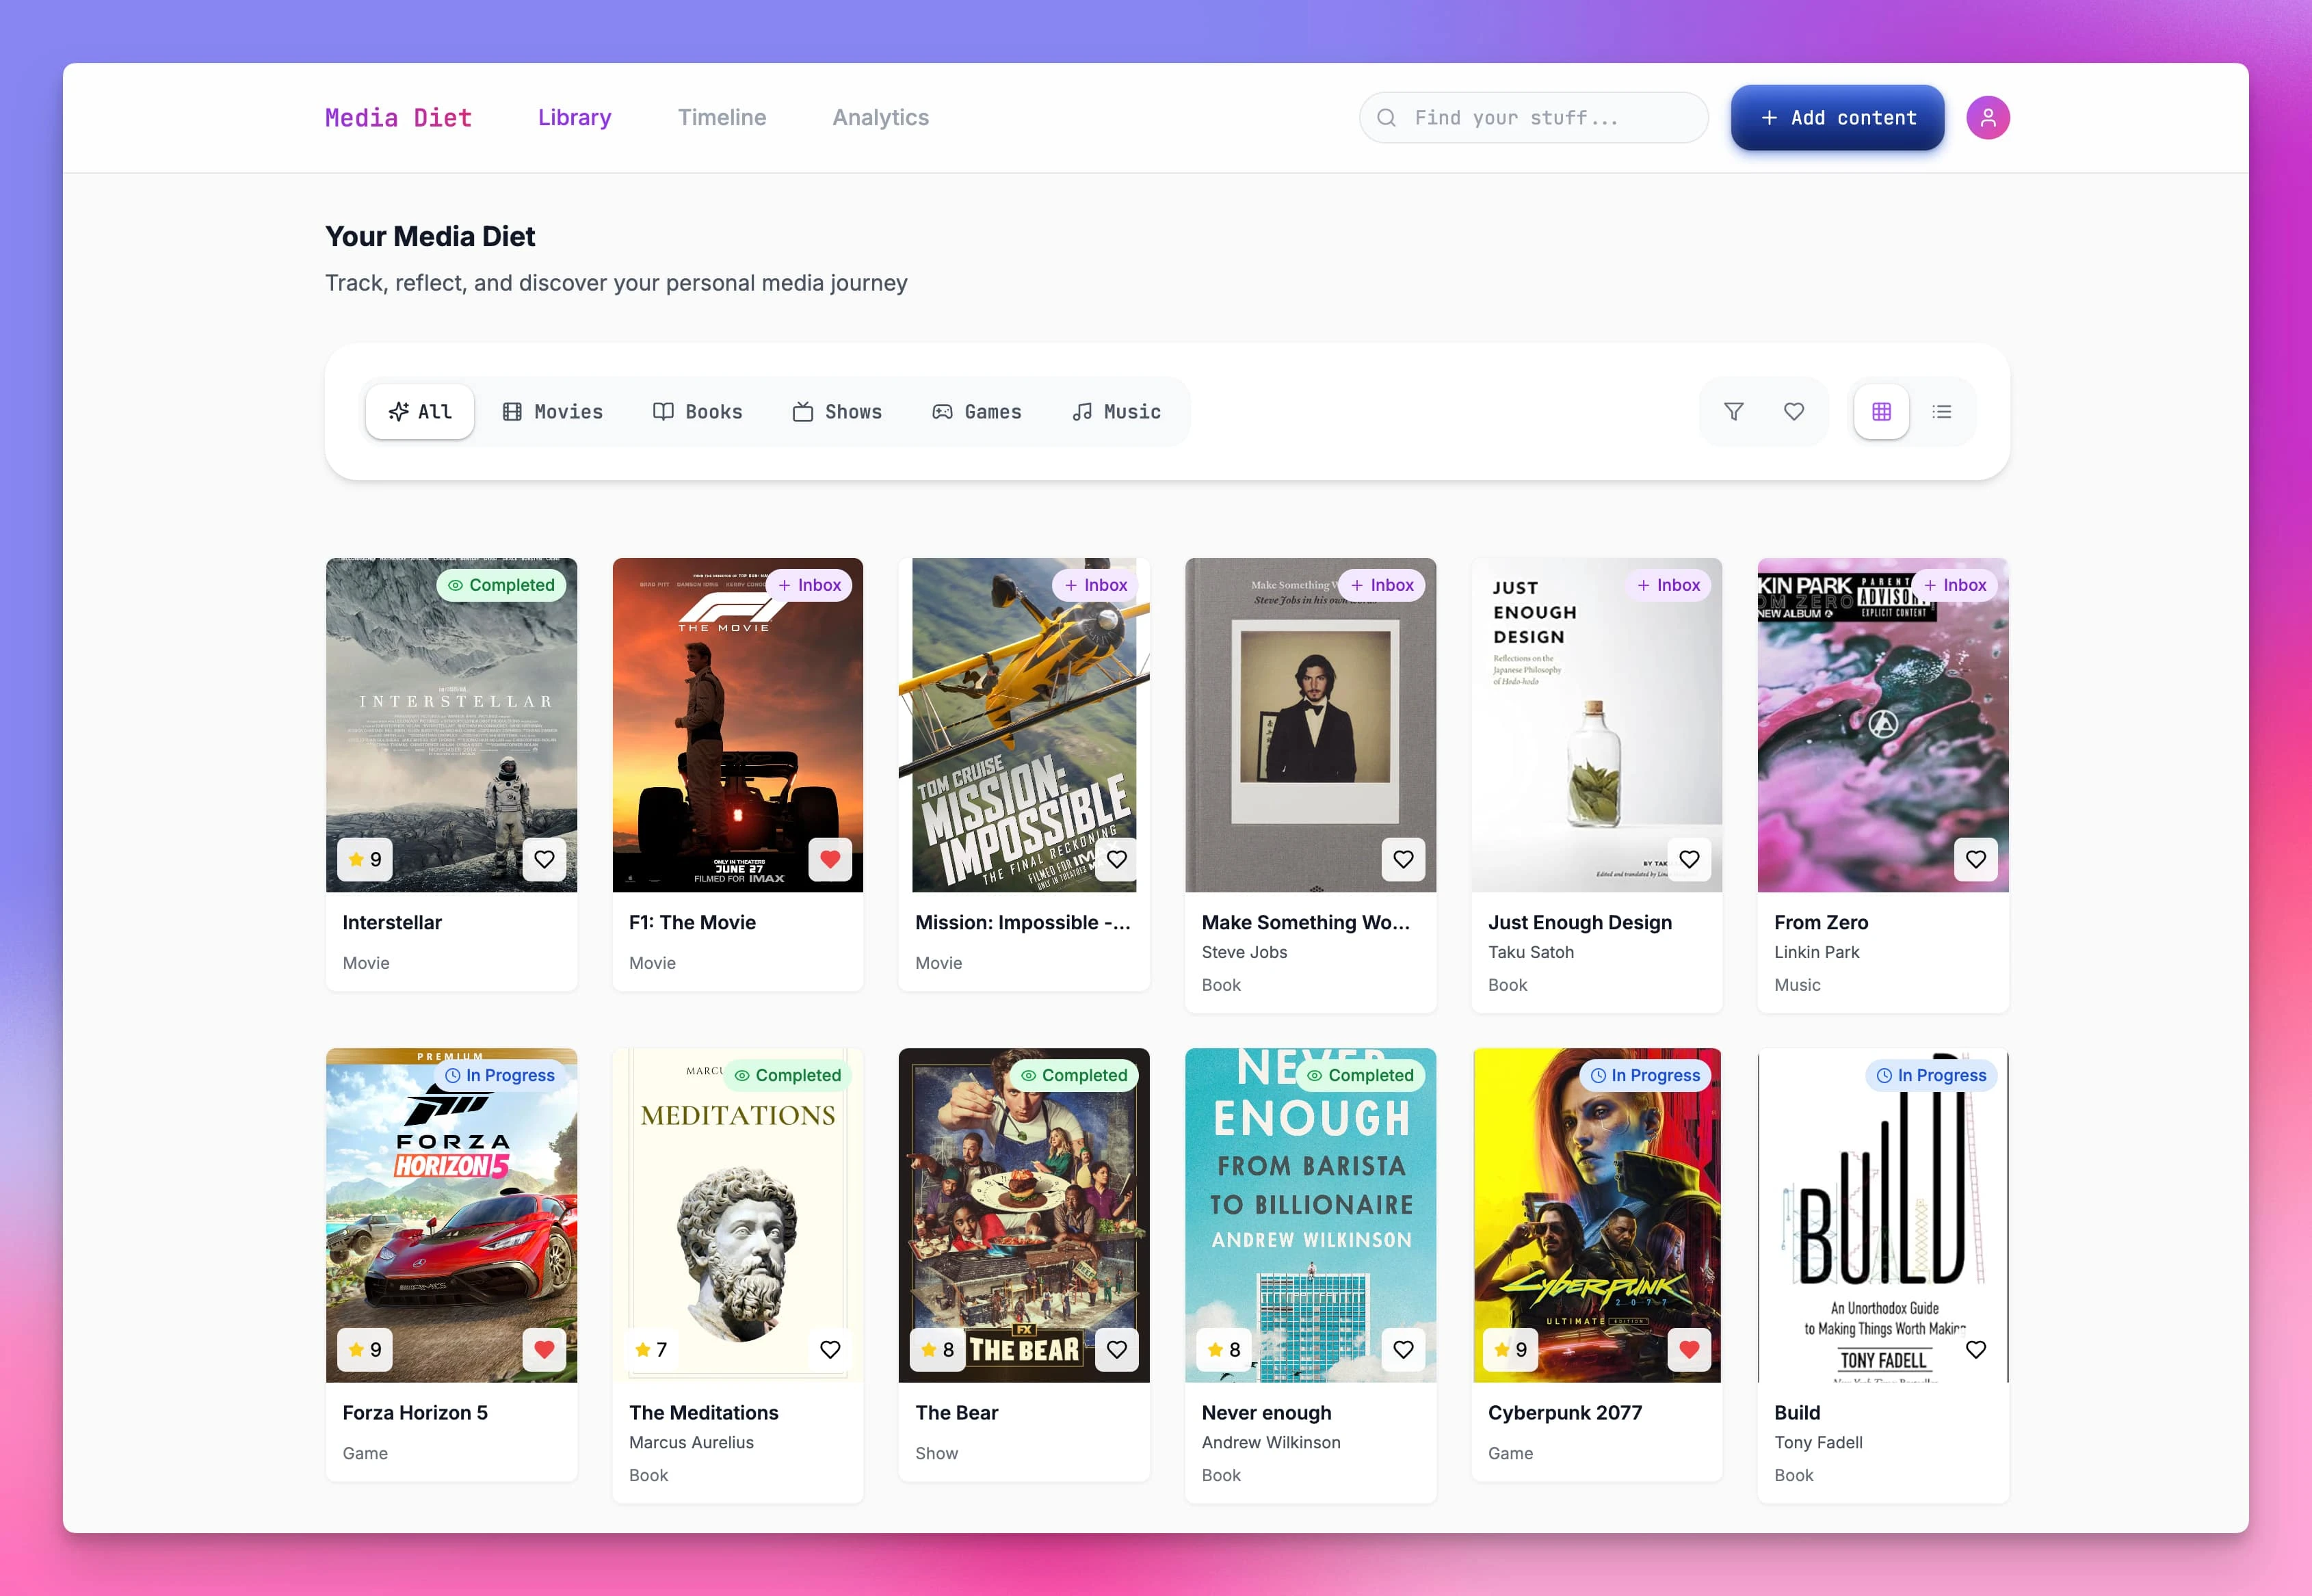Click Completed badge on The Meditations
Screen dimensions: 2312x1596
click(787, 1075)
